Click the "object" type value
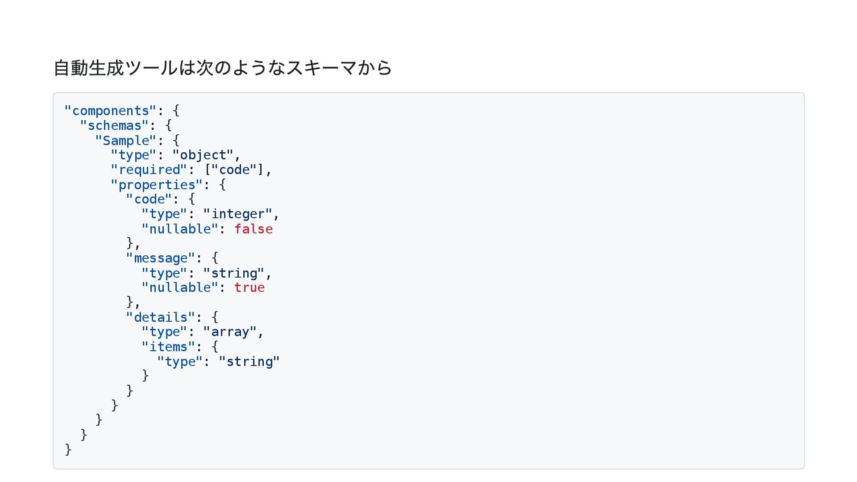This screenshot has height=482, width=857. (x=203, y=155)
